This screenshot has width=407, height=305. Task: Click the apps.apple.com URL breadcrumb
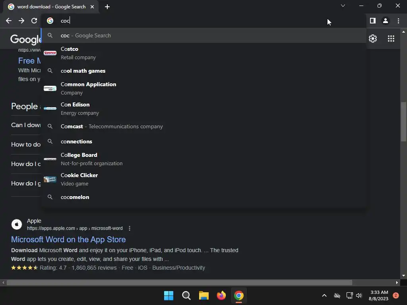75,228
